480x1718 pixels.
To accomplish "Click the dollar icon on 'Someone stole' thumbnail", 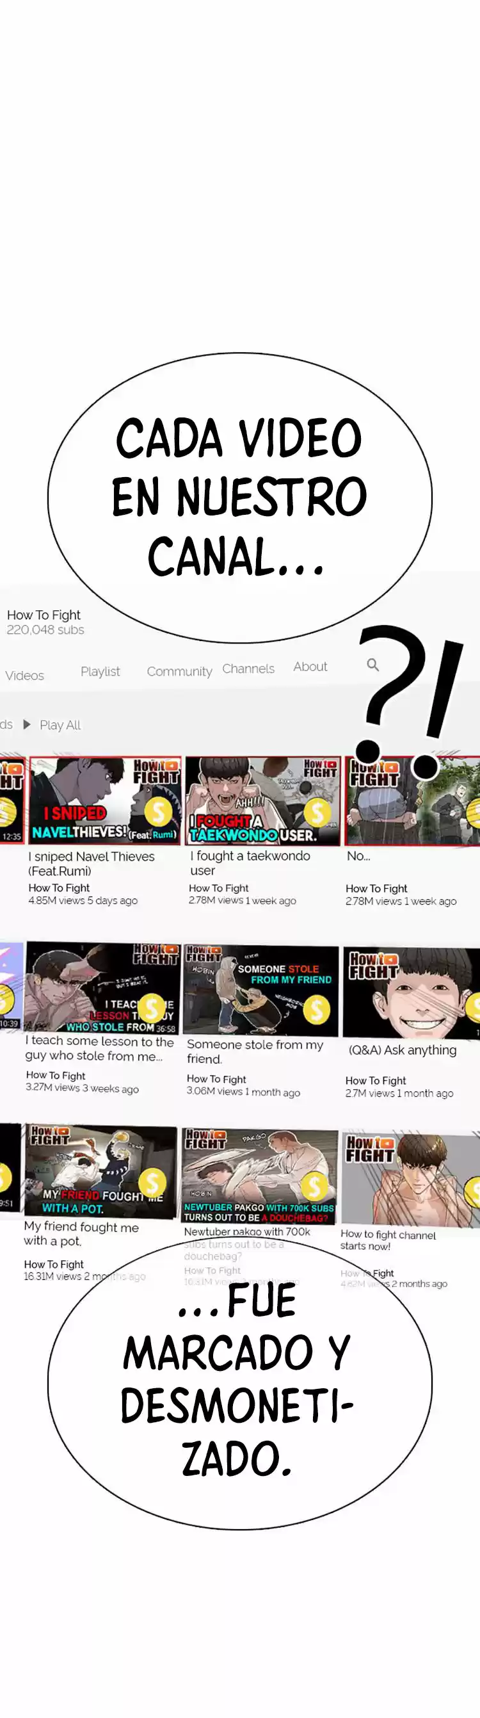I will [x=317, y=1010].
